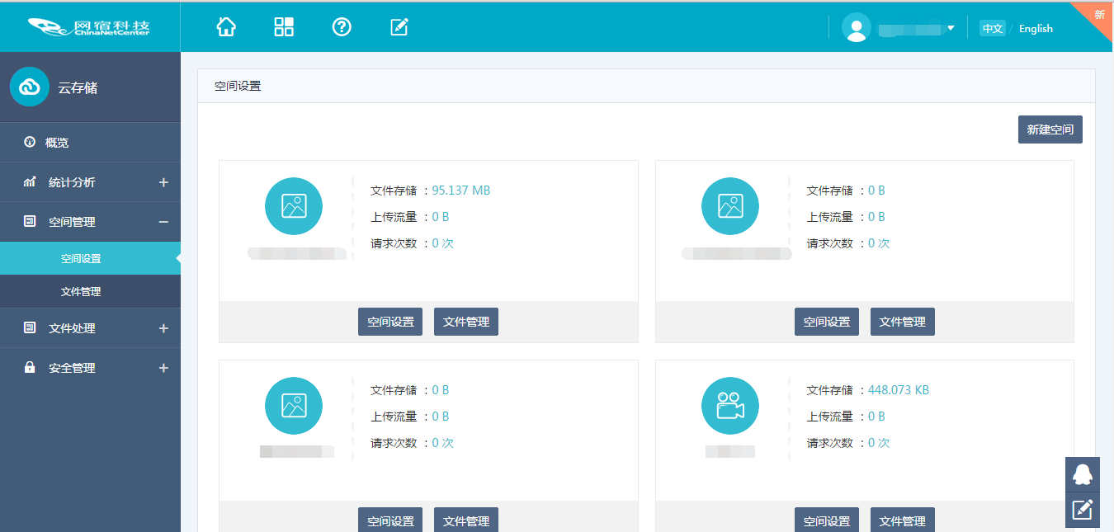The width and height of the screenshot is (1114, 532).
Task: Click the pencil edit icon in top bar
Action: (399, 26)
